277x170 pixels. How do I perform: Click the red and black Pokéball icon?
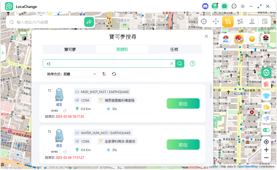(266, 39)
